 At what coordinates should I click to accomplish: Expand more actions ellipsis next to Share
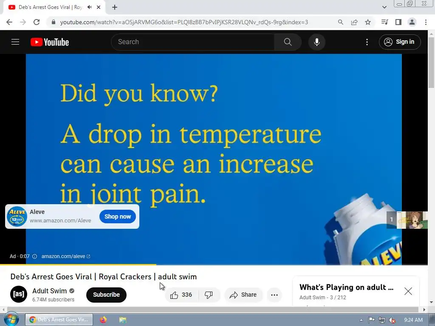point(274,295)
